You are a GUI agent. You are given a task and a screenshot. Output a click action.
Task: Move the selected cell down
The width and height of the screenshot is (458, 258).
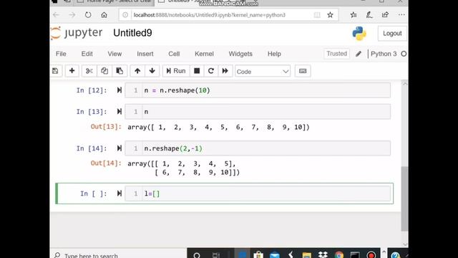152,71
